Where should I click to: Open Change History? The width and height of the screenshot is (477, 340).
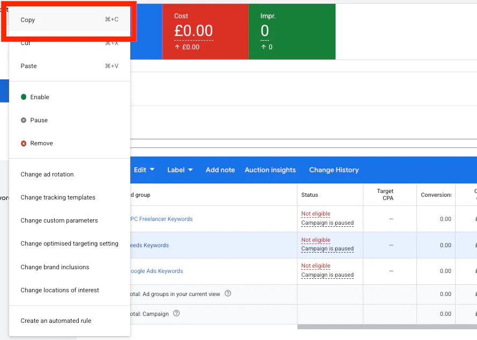coord(334,170)
